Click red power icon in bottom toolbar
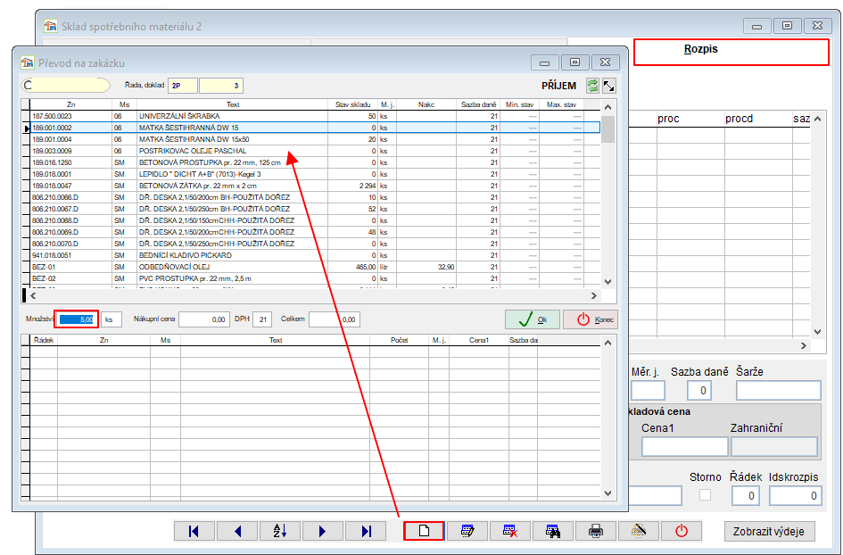 pos(682,531)
